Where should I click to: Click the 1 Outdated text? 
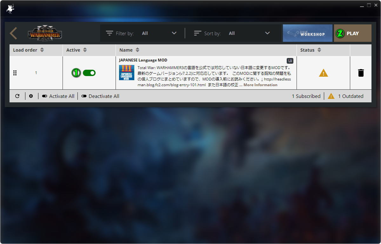[351, 96]
